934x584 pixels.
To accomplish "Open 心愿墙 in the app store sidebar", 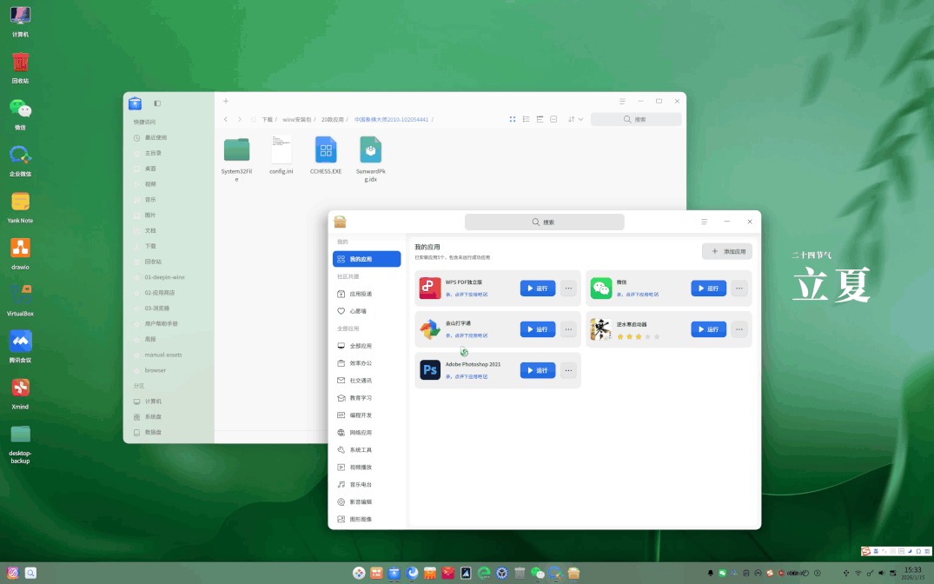I will click(367, 311).
